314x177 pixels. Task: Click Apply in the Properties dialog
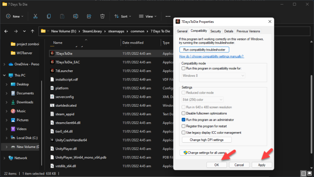(x=262, y=165)
